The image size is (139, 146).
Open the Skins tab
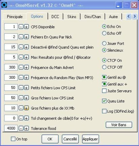coord(72,17)
